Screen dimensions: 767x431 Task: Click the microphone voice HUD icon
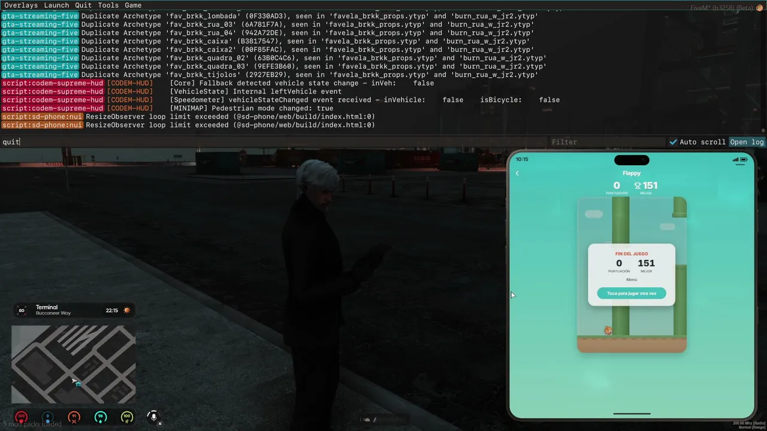pos(153,417)
